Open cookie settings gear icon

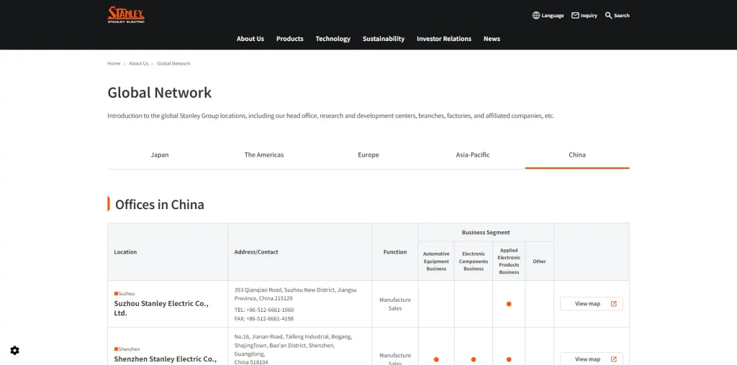15,351
